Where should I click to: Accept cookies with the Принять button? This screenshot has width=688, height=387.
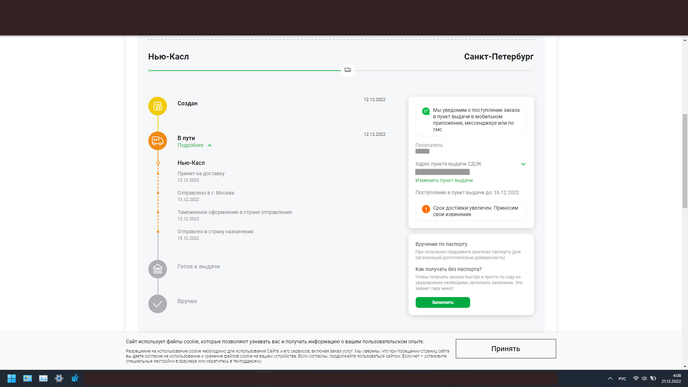coord(506,349)
